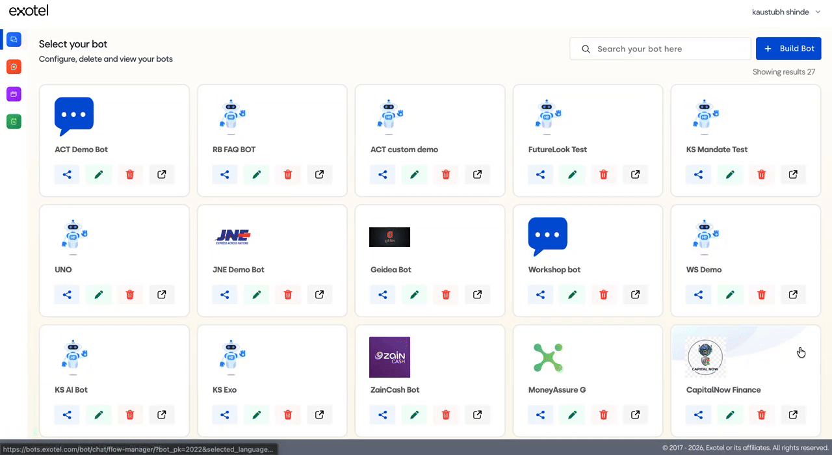832x455 pixels.
Task: Open the kaustubh shinde account dropdown
Action: tap(786, 12)
